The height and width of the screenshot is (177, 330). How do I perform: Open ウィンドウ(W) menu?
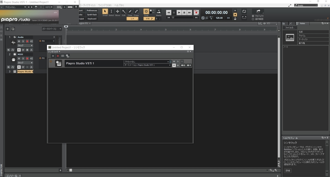105,5
